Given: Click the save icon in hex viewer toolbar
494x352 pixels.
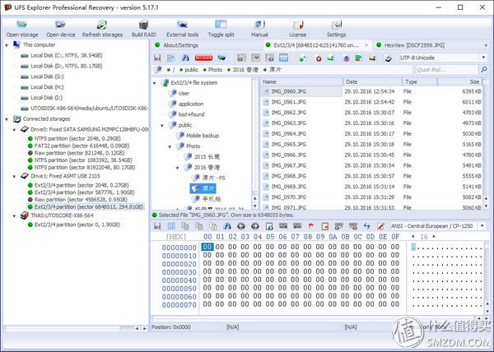Looking at the screenshot, I should pyautogui.click(x=157, y=226).
